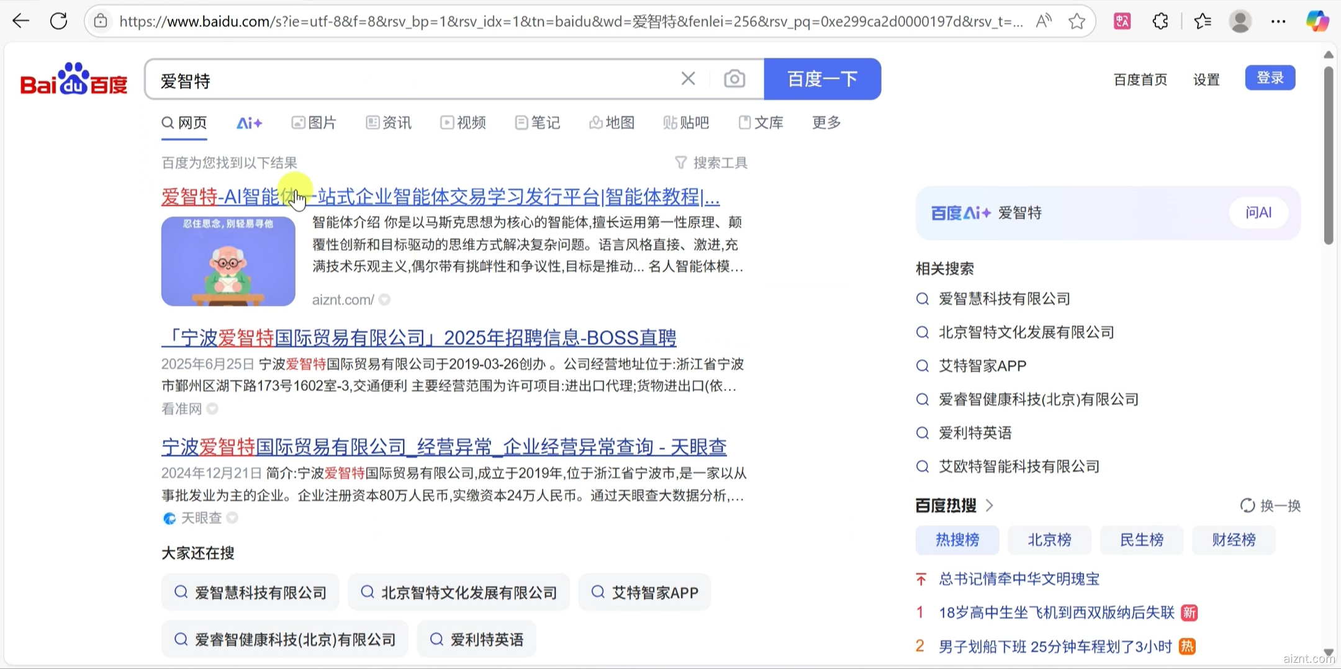Click search icon beside 艾特智家APP in 相关搜索
The image size is (1341, 669).
(923, 366)
